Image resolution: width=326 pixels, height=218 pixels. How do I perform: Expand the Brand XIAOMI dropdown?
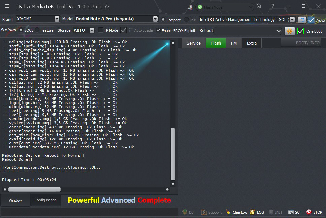pos(57,19)
